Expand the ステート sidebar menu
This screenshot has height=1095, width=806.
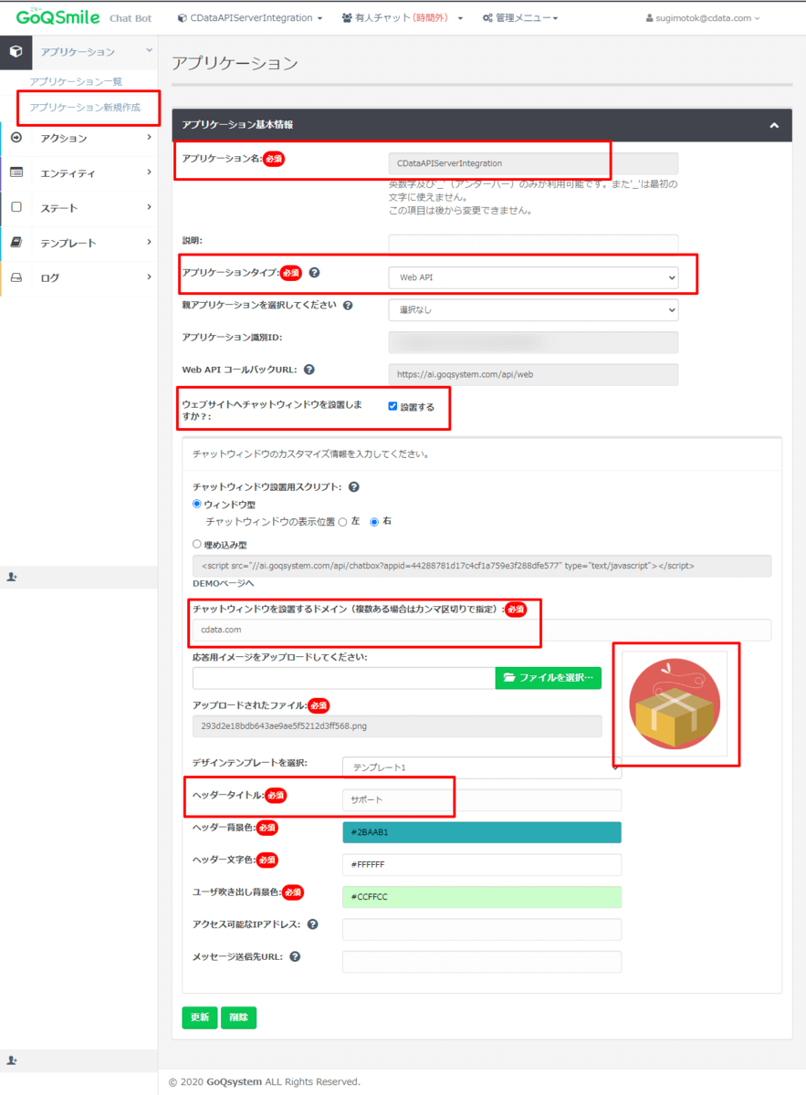click(x=79, y=207)
